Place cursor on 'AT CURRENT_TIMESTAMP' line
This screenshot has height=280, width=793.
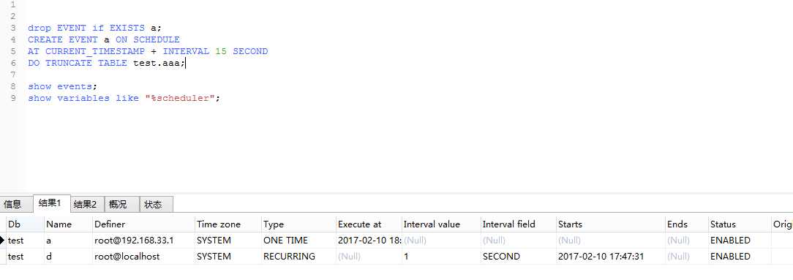tap(148, 51)
